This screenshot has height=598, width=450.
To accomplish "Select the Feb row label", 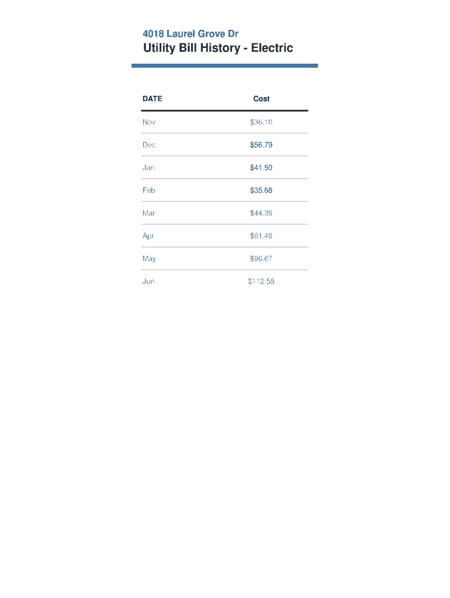I will coord(149,190).
